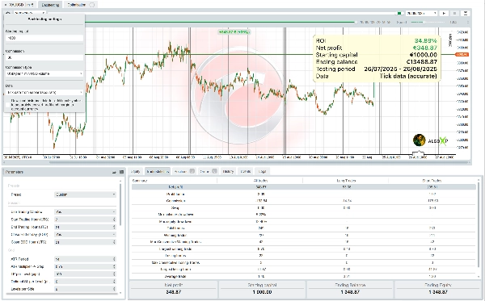Image resolution: width=485 pixels, height=301 pixels.
Task: Click the Parameters panel save icon
Action: click(x=121, y=172)
